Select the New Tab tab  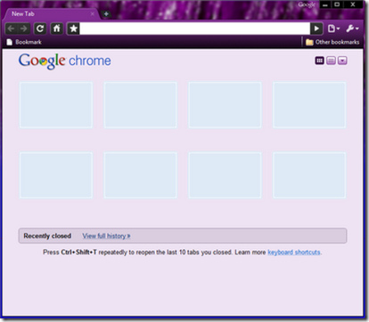coord(51,14)
